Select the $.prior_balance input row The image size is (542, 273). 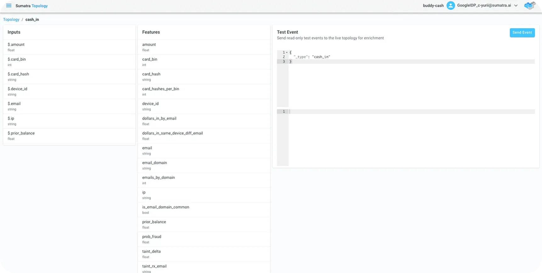[69, 136]
